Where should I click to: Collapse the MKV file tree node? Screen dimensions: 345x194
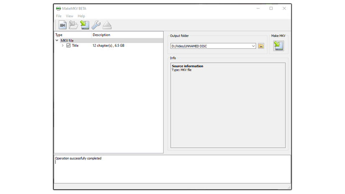(57, 41)
